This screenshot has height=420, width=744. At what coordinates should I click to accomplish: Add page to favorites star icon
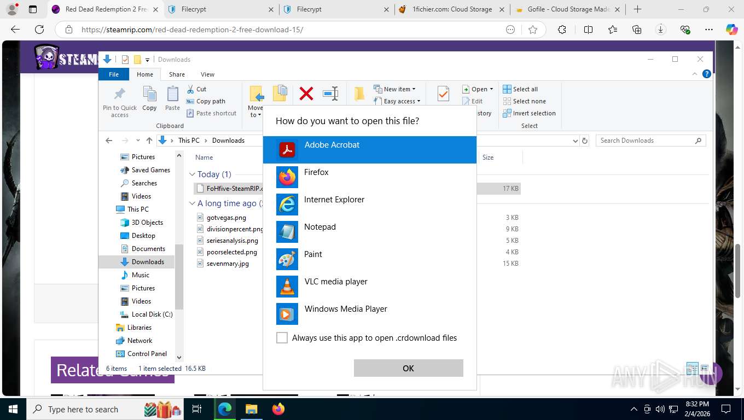[x=533, y=30]
